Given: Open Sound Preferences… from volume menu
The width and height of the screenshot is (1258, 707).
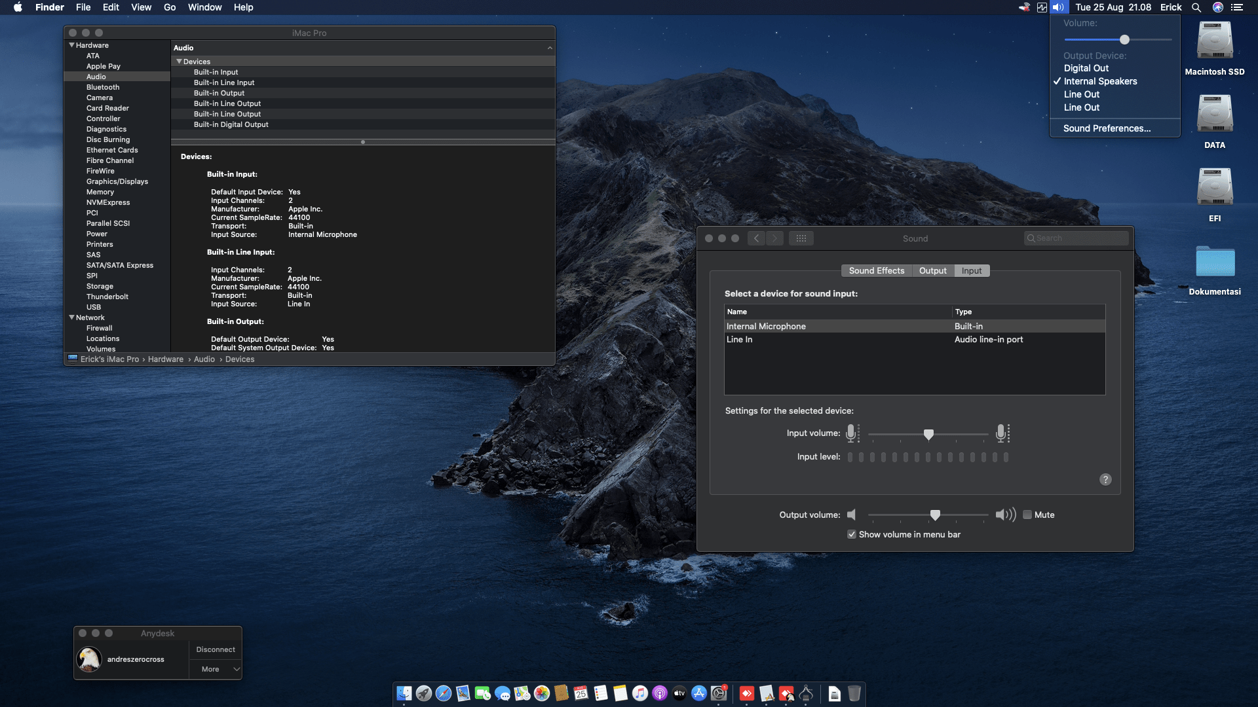Looking at the screenshot, I should 1107,128.
